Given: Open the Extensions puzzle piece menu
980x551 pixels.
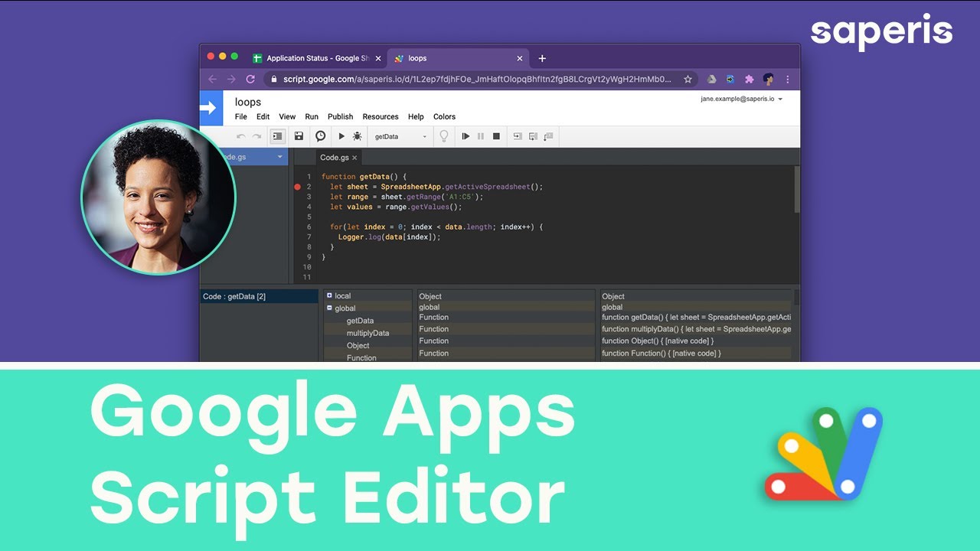Looking at the screenshot, I should (x=750, y=79).
